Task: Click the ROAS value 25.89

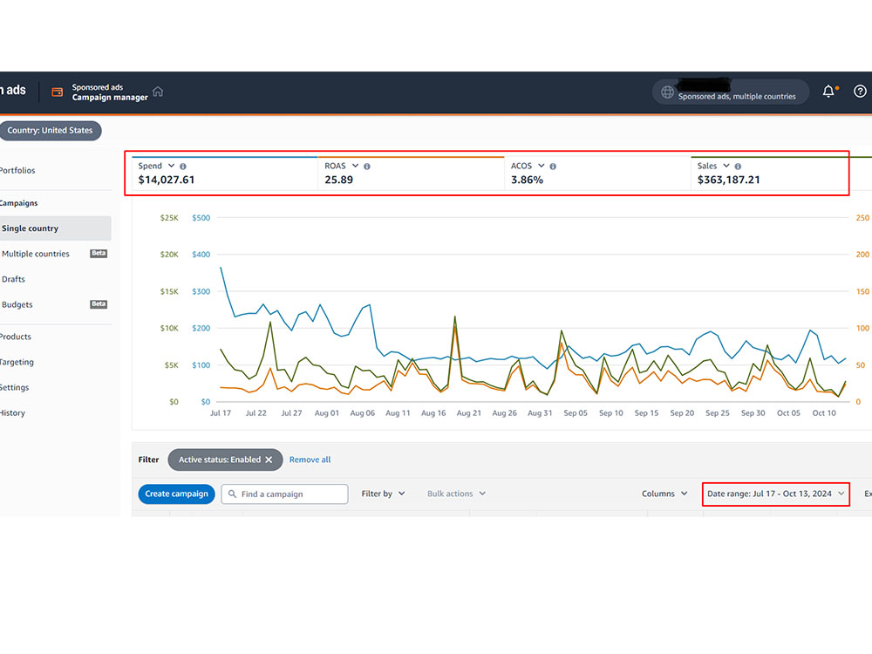Action: [x=338, y=181]
